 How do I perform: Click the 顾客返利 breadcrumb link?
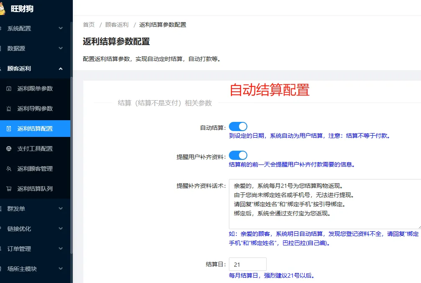117,25
